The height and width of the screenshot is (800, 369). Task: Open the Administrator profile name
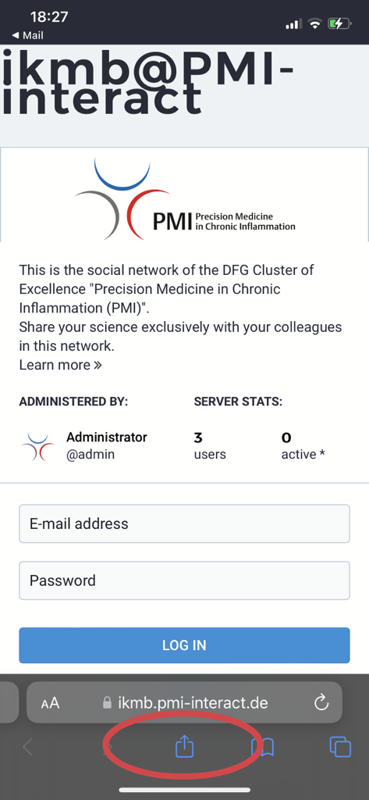[107, 437]
